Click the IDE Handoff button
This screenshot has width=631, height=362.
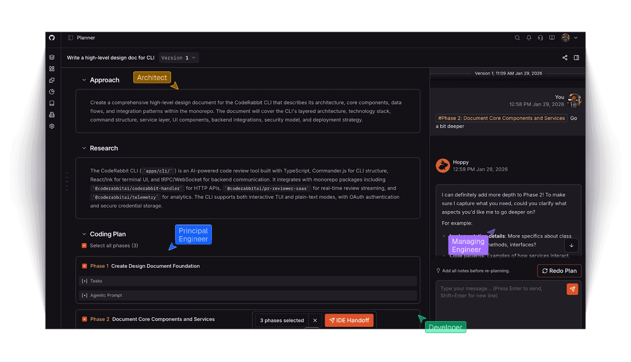point(349,320)
